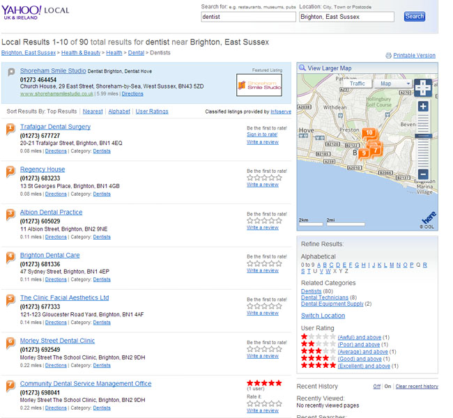Rate Morley Street Dental Clinic using its stars
Viewport: 453px width, 418px height.
[x=264, y=349]
